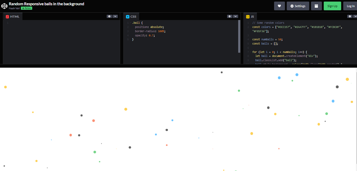Click the blue CSS asterisk icon
Screen dimensions: 357x171
tap(128, 17)
